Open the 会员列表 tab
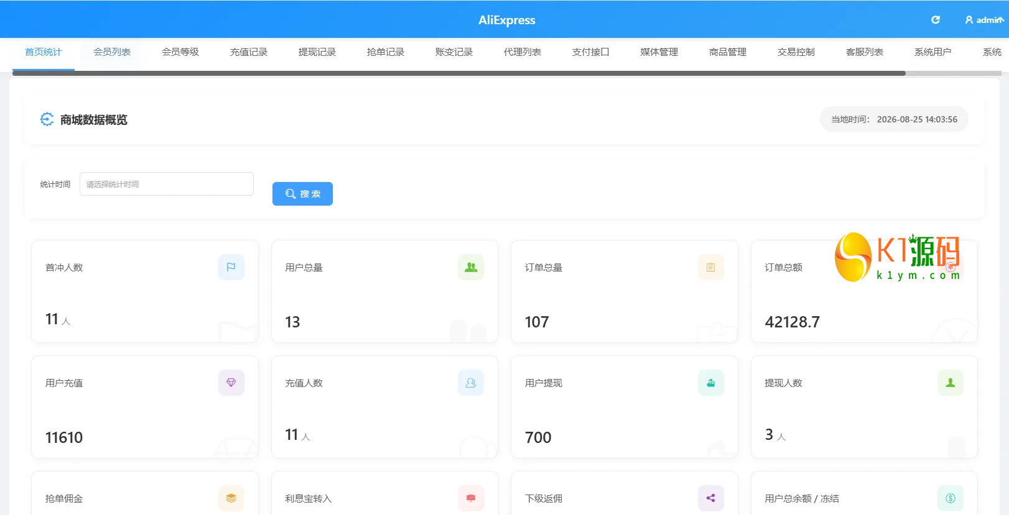The height and width of the screenshot is (515, 1009). pyautogui.click(x=112, y=52)
